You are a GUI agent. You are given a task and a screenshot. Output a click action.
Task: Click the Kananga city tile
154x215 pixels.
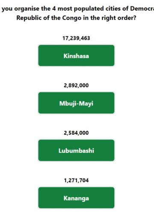(76, 198)
